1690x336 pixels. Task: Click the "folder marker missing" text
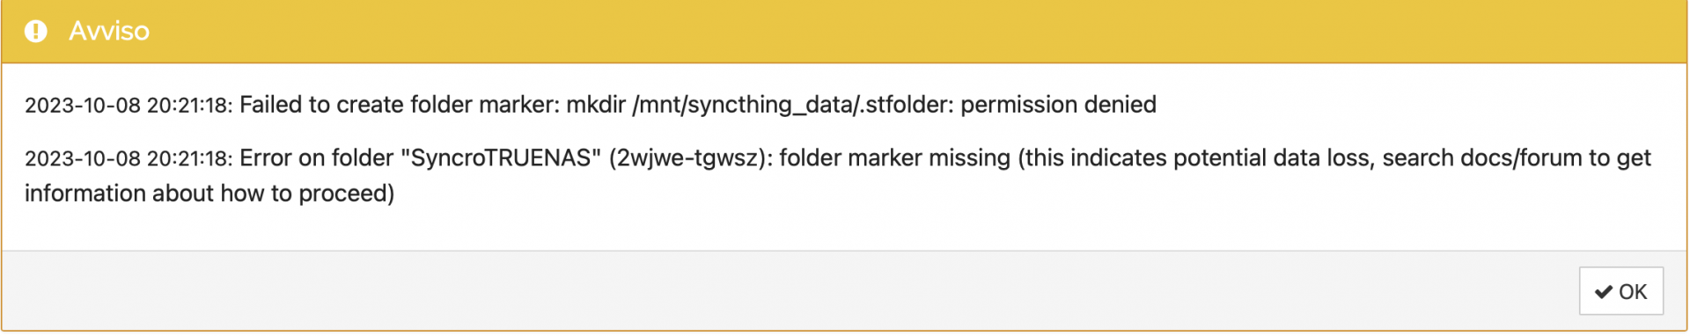[894, 158]
